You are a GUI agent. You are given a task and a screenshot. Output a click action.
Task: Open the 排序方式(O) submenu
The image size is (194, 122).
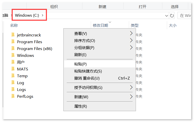coord(100,41)
